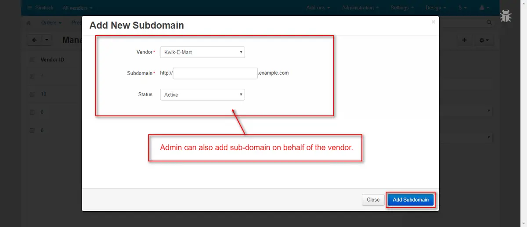Check the checkbox for vendor 8

click(x=32, y=112)
